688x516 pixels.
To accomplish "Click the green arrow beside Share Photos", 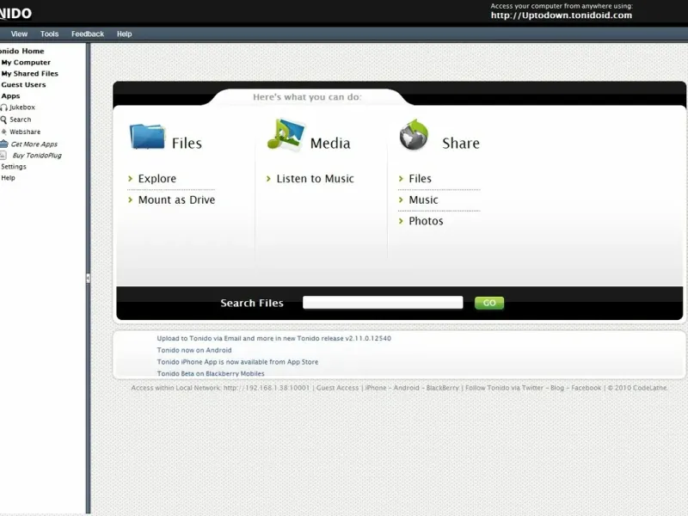I will (x=401, y=221).
